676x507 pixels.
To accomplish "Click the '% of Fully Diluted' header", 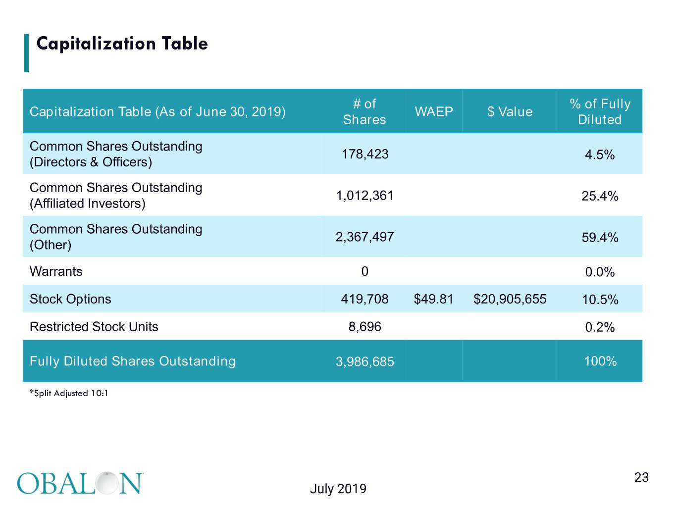I will pyautogui.click(x=600, y=111).
